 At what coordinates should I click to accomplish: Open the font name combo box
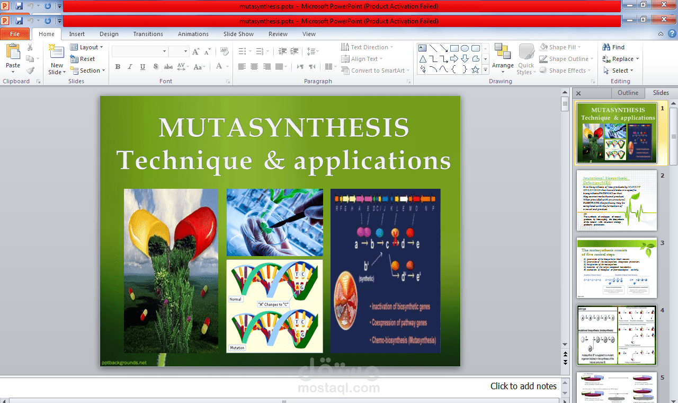pos(140,51)
